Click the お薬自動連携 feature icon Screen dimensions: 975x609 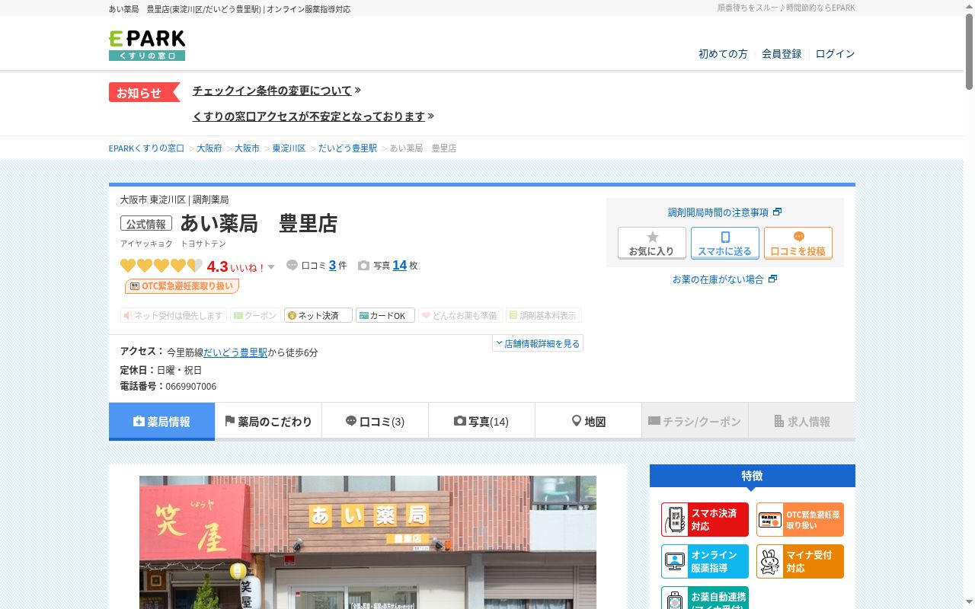click(x=705, y=598)
